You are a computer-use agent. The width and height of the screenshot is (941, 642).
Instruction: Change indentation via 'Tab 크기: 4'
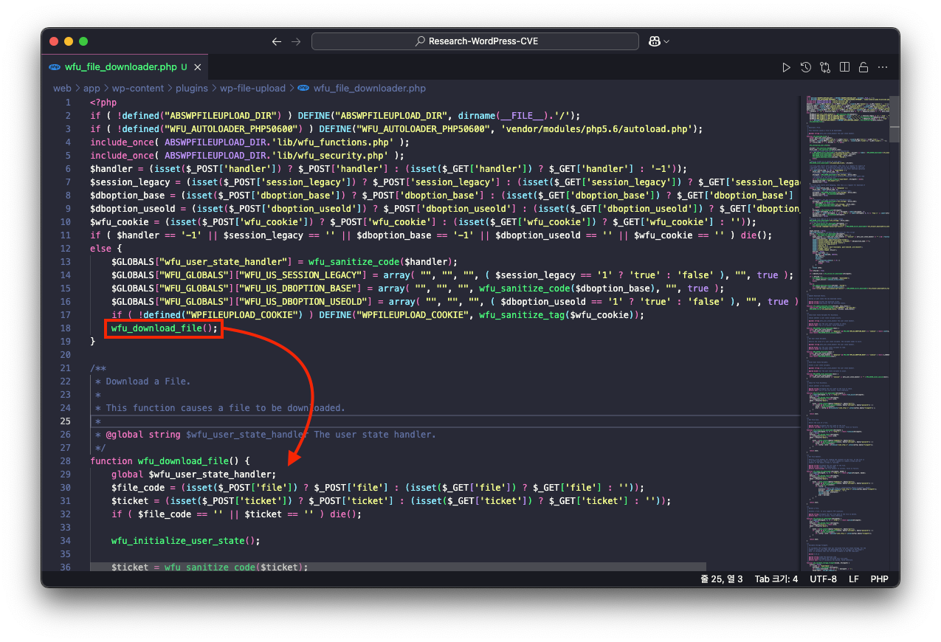click(776, 579)
